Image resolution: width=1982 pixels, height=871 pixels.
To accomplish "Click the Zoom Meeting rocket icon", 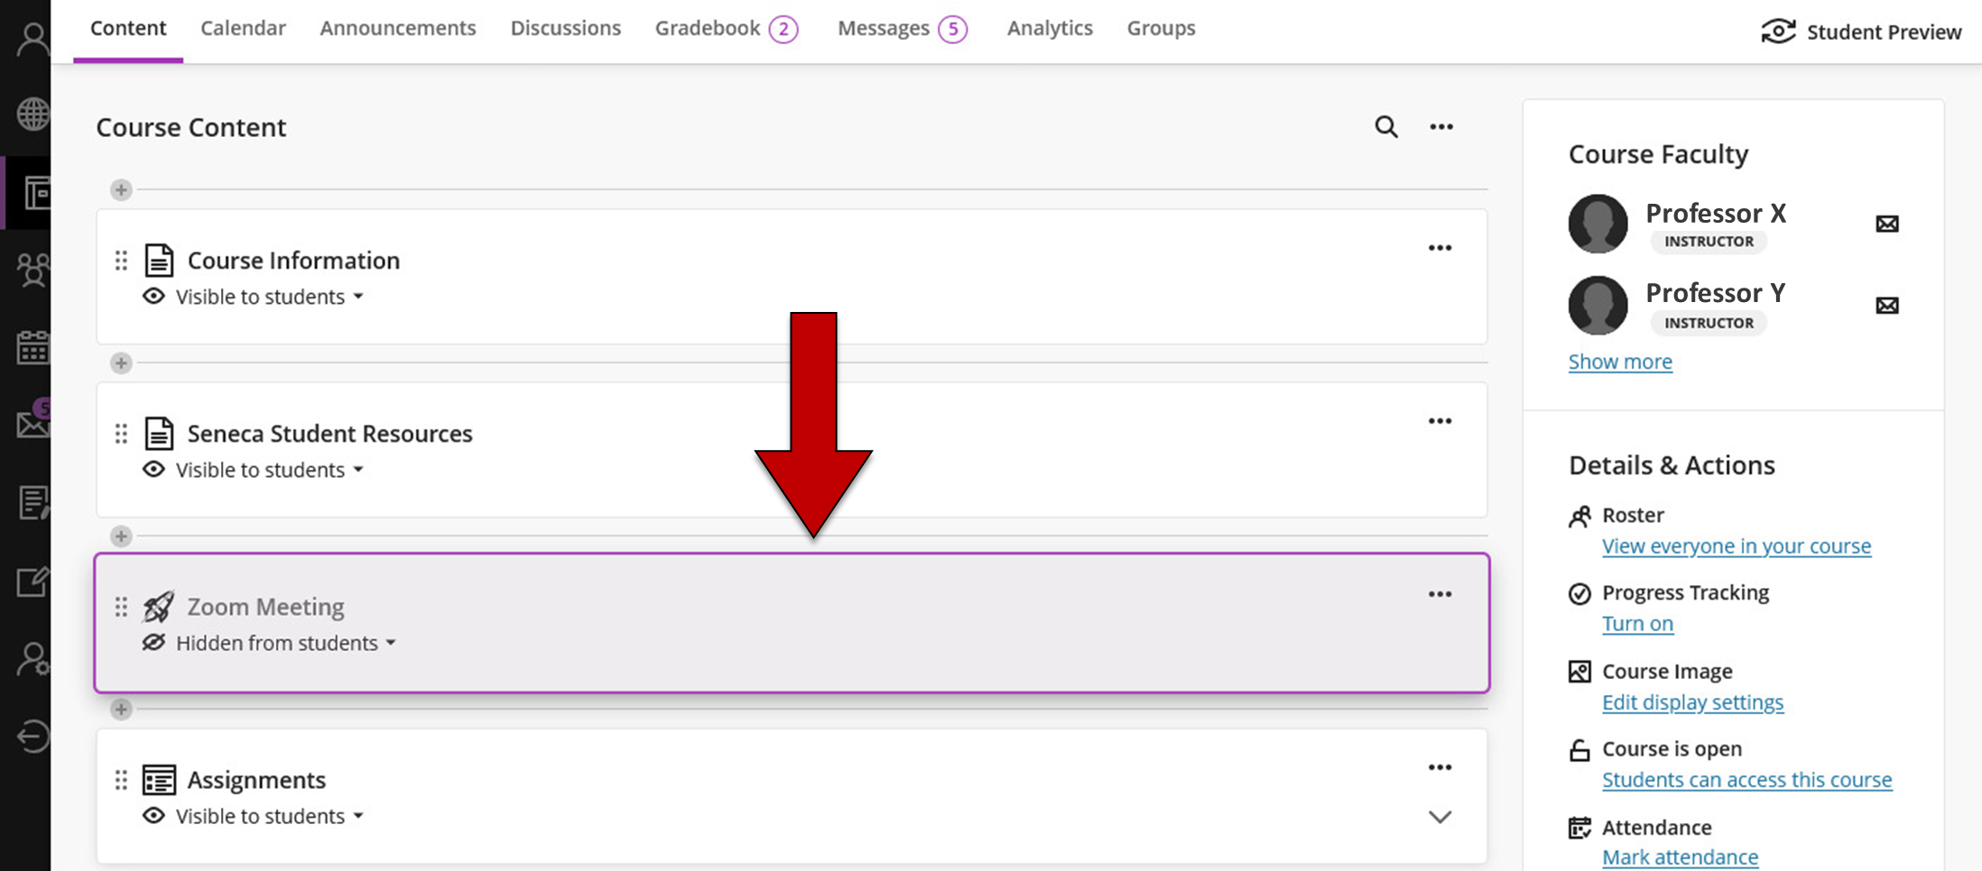I will click(x=159, y=607).
